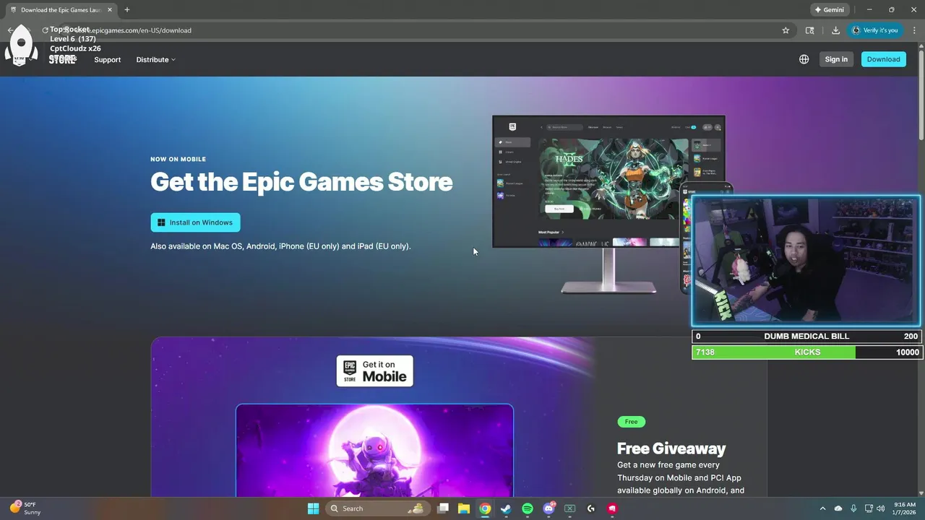The image size is (925, 520).
Task: Click Install on Windows button
Action: pos(195,222)
